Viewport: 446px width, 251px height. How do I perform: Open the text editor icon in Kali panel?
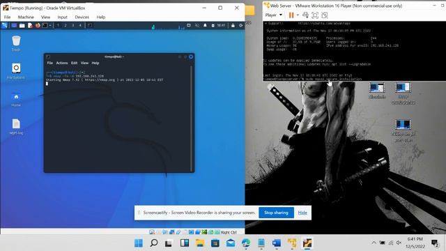click(30, 26)
